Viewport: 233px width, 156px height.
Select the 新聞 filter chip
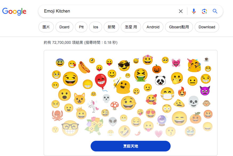tap(111, 27)
